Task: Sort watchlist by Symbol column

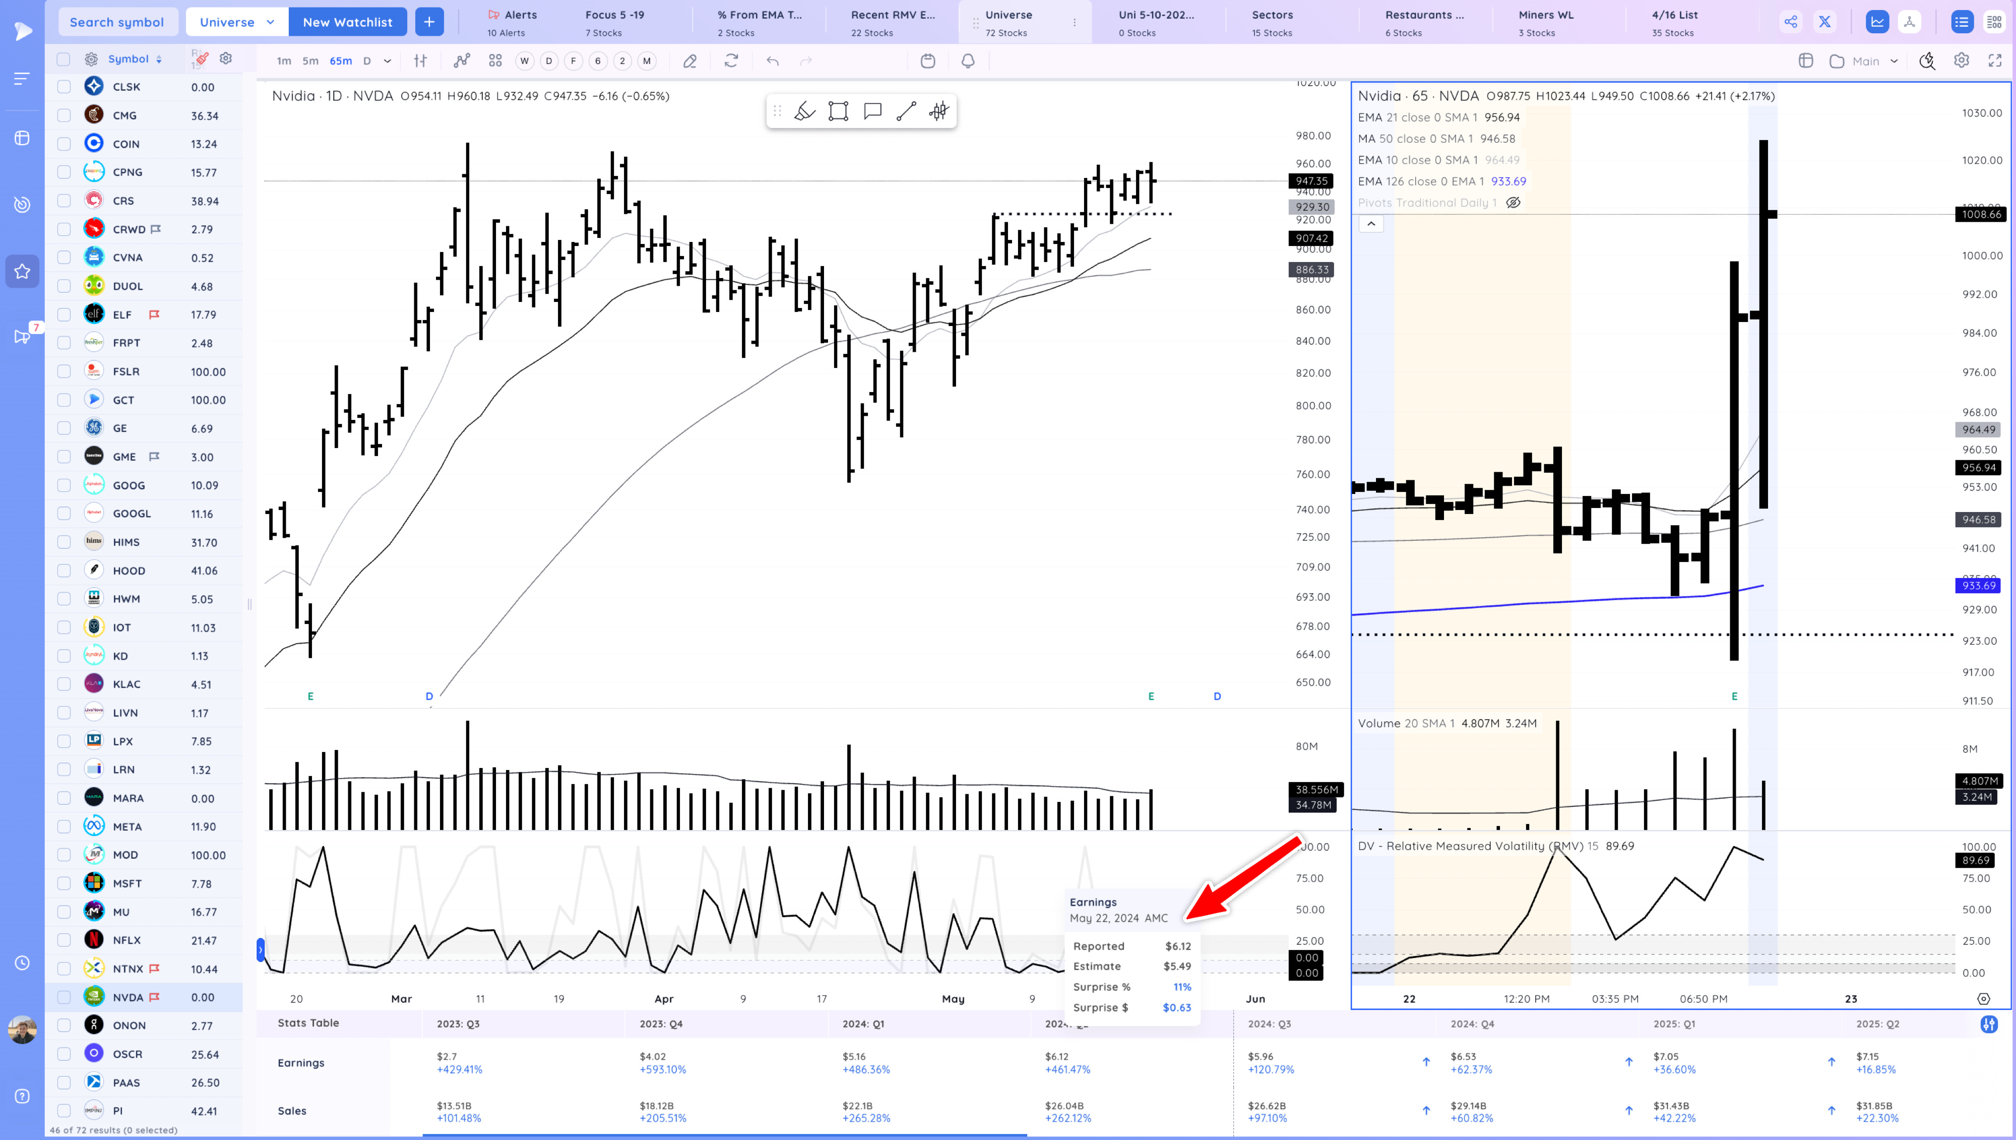Action: (135, 59)
